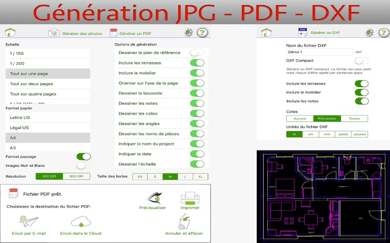The height and width of the screenshot is (243, 390).
Task: Toggle Inclure les terrasses in PDF options
Action: pos(197,63)
